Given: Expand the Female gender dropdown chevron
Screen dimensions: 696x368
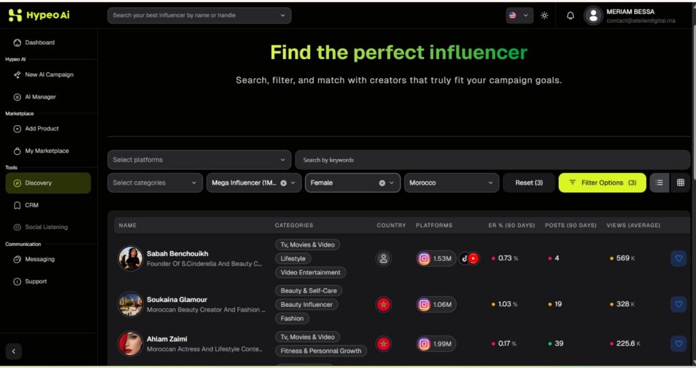Looking at the screenshot, I should coord(392,183).
